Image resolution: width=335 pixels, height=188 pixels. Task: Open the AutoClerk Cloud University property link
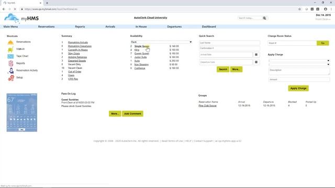coord(150,18)
